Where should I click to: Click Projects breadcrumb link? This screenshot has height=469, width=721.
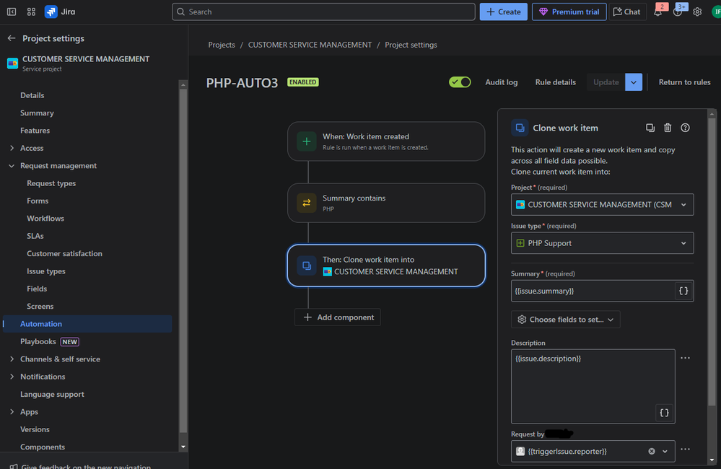pyautogui.click(x=222, y=45)
